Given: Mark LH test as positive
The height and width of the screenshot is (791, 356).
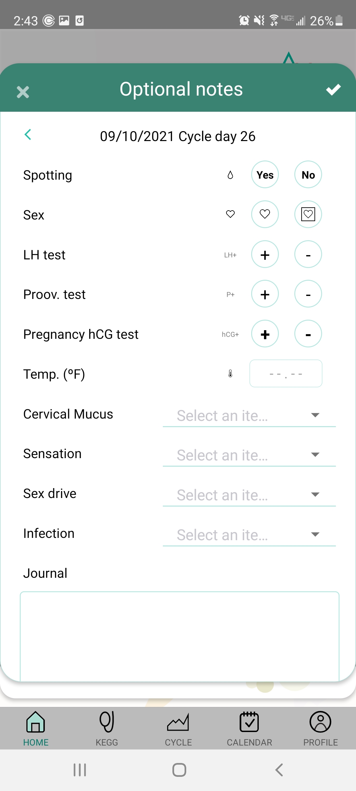Looking at the screenshot, I should coord(265,254).
